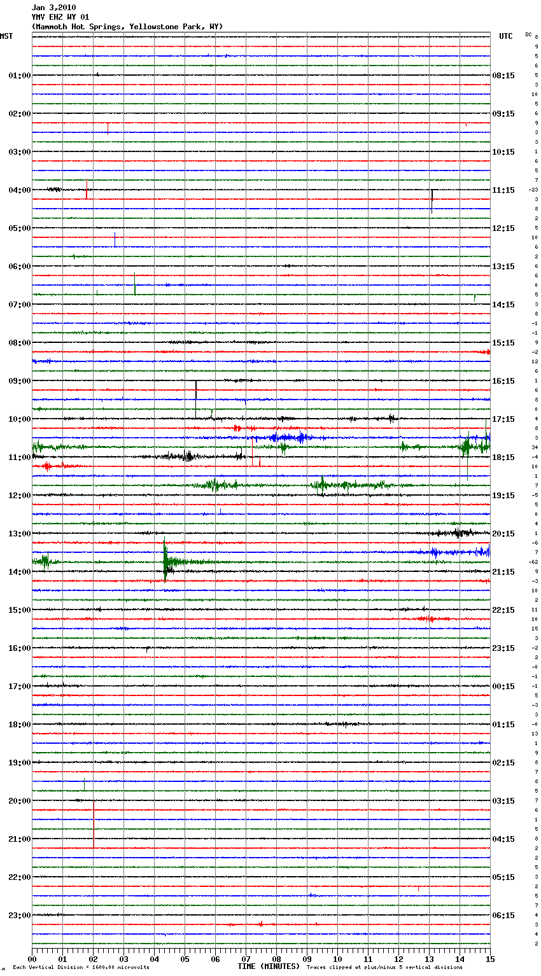Click the 10 minute tick on bottom axis
The height and width of the screenshot is (976, 541).
(337, 959)
